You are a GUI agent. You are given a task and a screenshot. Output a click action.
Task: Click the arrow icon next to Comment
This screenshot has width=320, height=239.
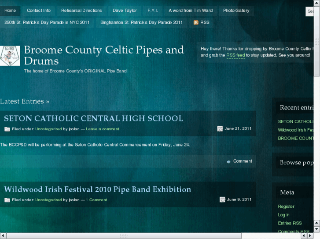(x=228, y=161)
